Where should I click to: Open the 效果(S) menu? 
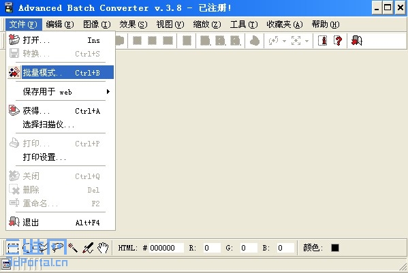[x=134, y=25]
